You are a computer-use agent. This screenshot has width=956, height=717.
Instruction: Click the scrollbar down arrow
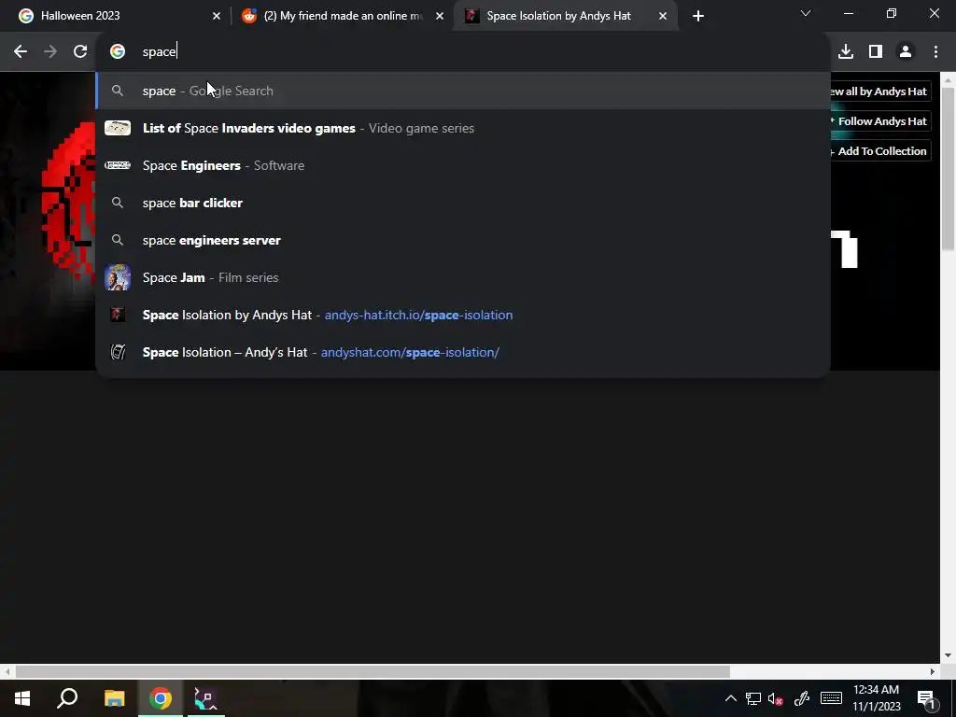pyautogui.click(x=949, y=655)
